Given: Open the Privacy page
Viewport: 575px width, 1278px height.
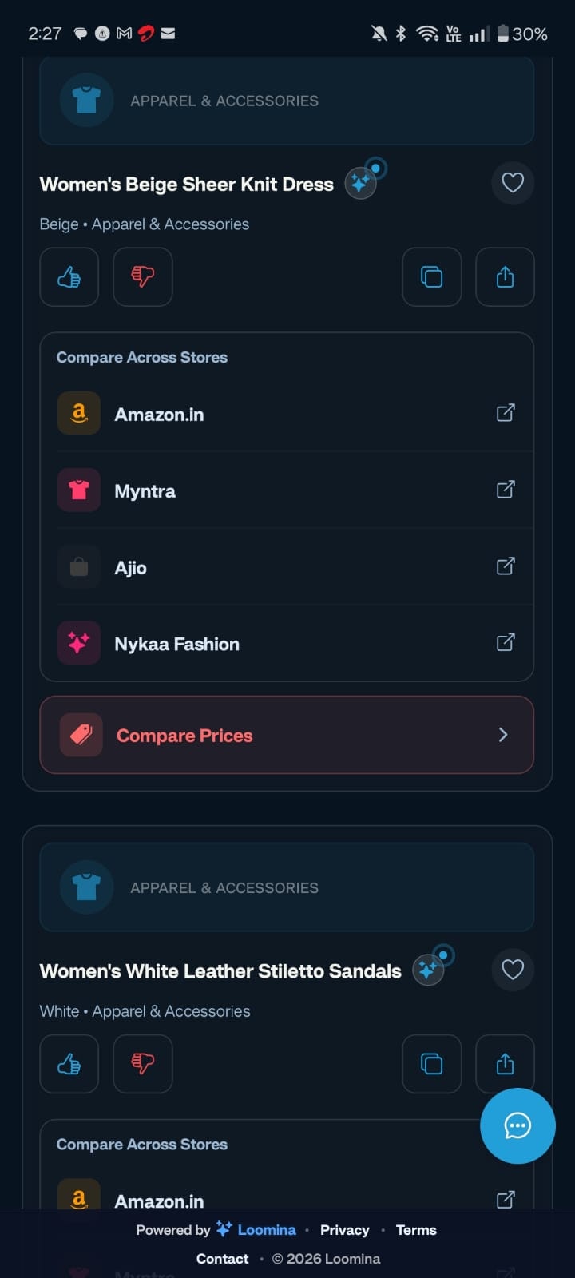Looking at the screenshot, I should [344, 1230].
